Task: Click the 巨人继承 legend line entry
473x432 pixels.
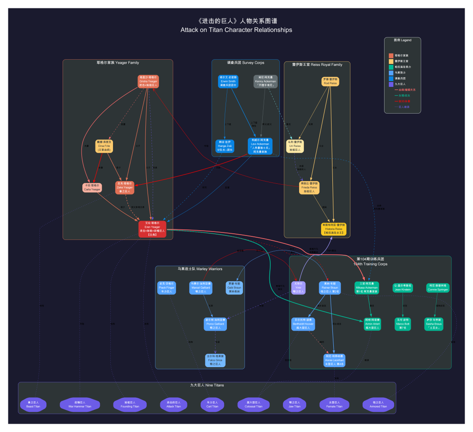Action: (402, 107)
